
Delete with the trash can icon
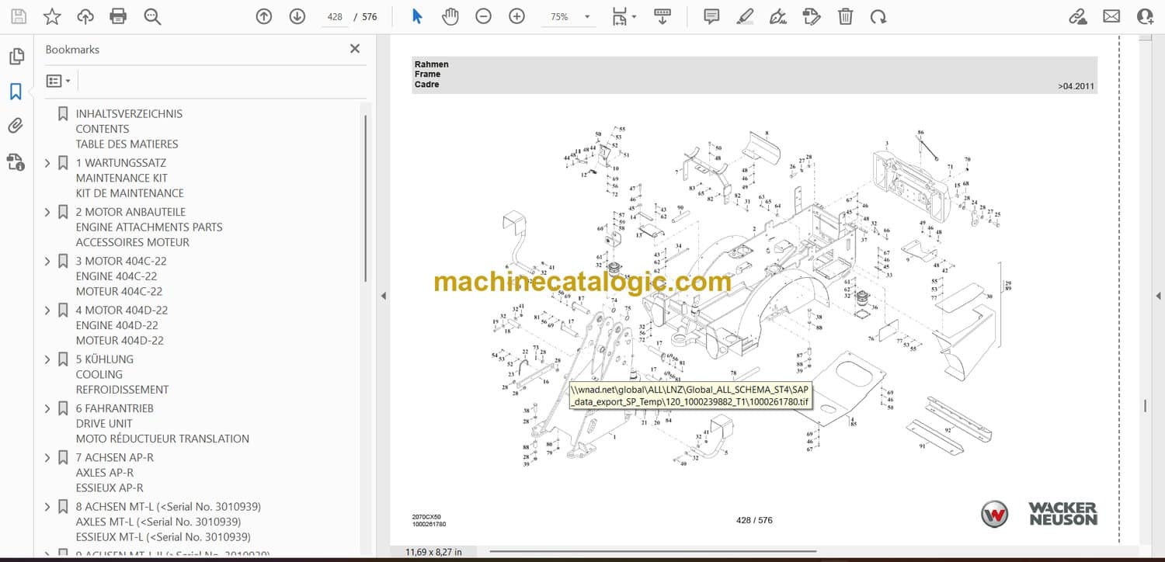click(x=845, y=16)
